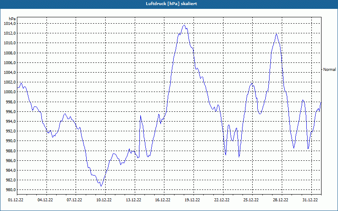
Task: Click the date label 07.12.22
Action: pyautogui.click(x=74, y=200)
